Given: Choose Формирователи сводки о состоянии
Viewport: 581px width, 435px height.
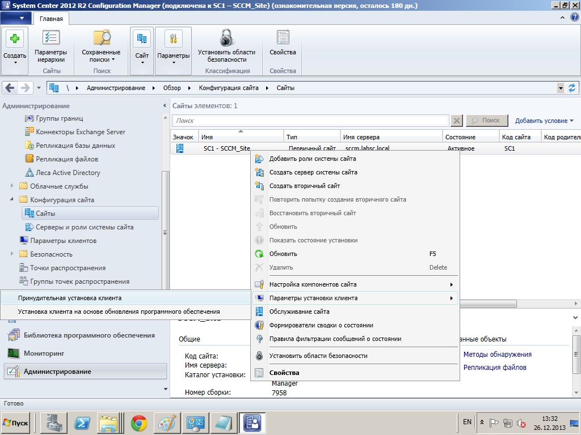Looking at the screenshot, I should click(355, 326).
